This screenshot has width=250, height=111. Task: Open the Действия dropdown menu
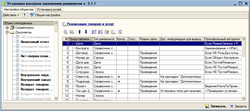[x=11, y=15]
